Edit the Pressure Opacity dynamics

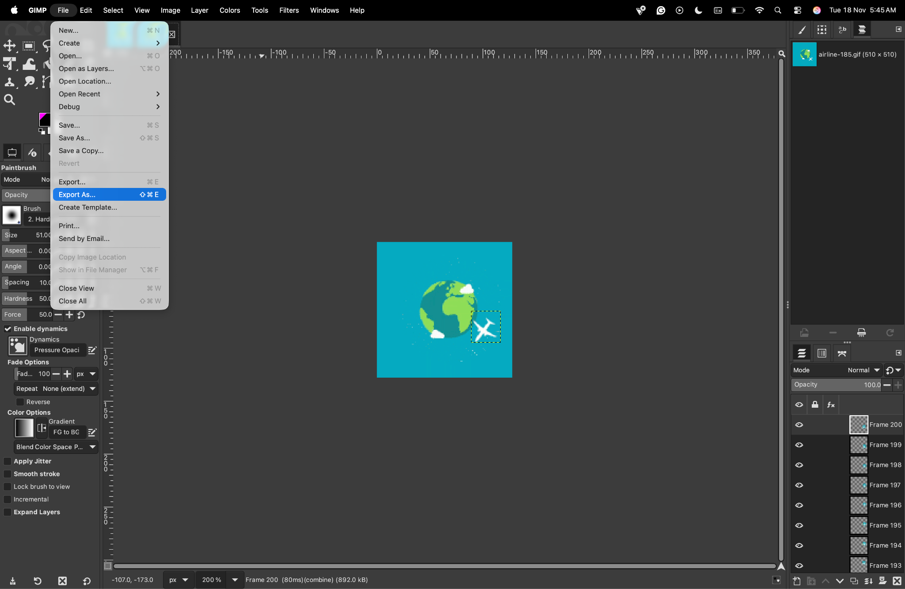pos(92,350)
